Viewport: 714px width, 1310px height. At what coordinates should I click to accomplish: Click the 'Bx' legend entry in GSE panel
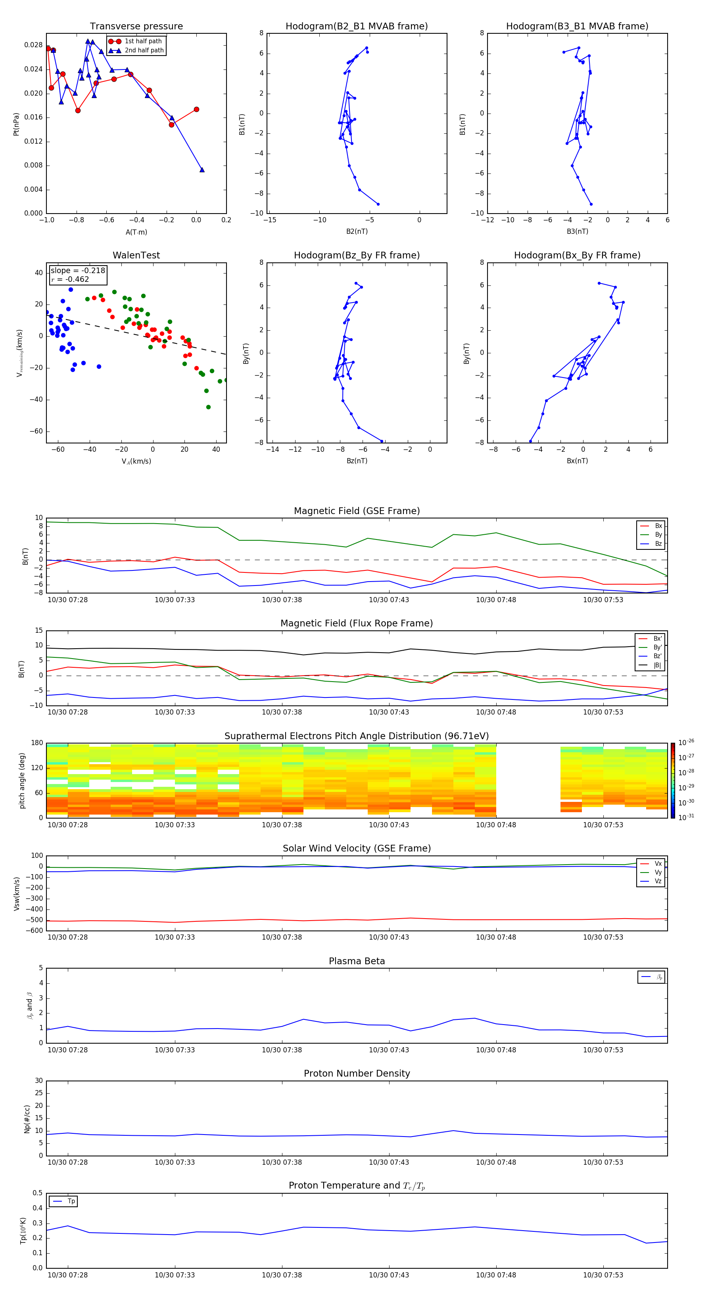(651, 526)
